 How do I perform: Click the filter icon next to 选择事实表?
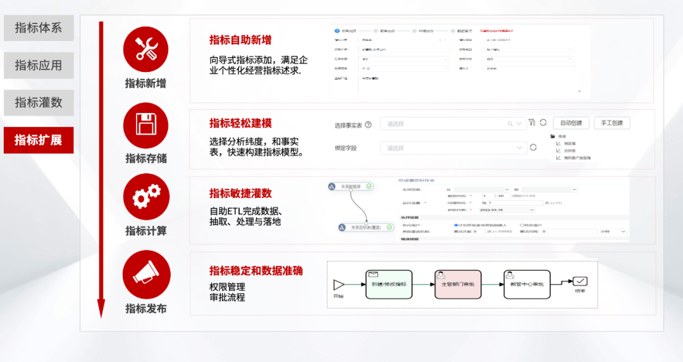point(532,123)
